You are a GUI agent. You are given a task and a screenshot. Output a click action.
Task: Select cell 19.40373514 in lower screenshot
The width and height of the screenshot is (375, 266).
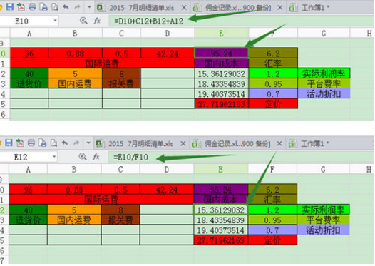tap(220, 230)
